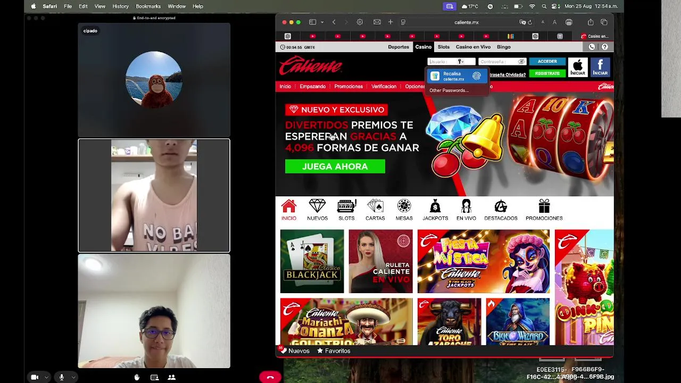Viewport: 681px width, 383px height.
Task: Start screen sharing in the call
Action: click(154, 377)
